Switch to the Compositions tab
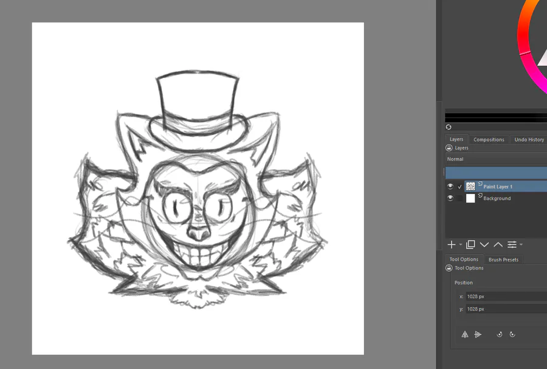 pyautogui.click(x=489, y=139)
